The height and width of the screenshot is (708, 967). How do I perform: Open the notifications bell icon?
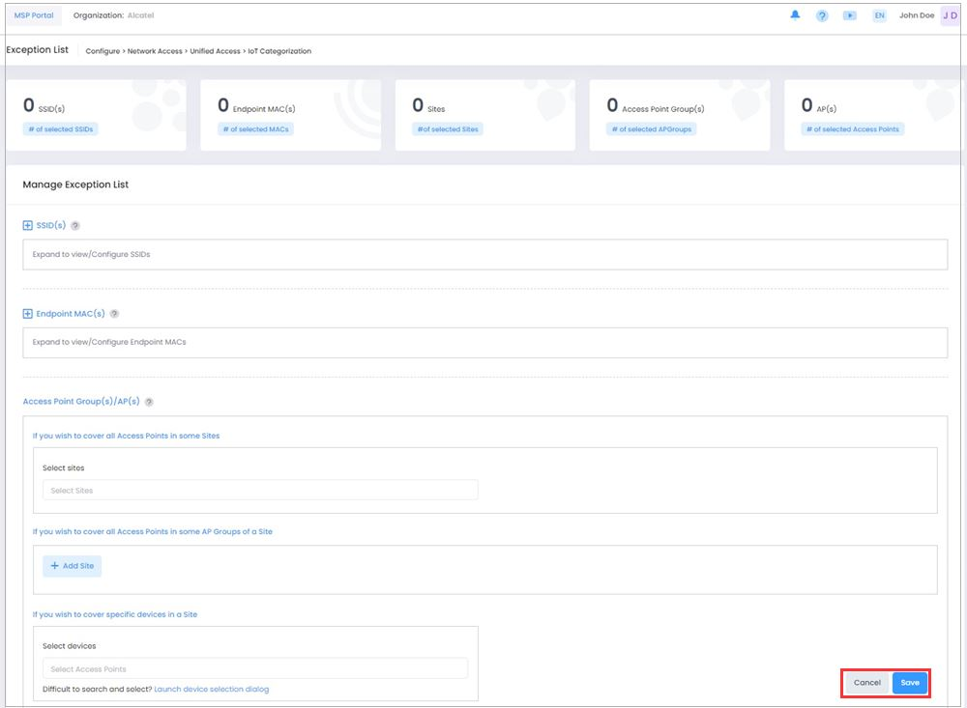pyautogui.click(x=795, y=15)
